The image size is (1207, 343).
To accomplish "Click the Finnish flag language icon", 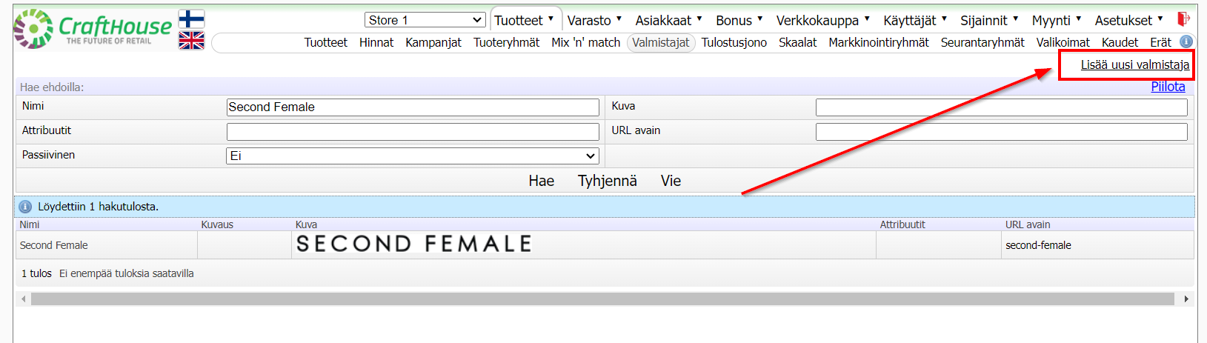I will pyautogui.click(x=191, y=19).
